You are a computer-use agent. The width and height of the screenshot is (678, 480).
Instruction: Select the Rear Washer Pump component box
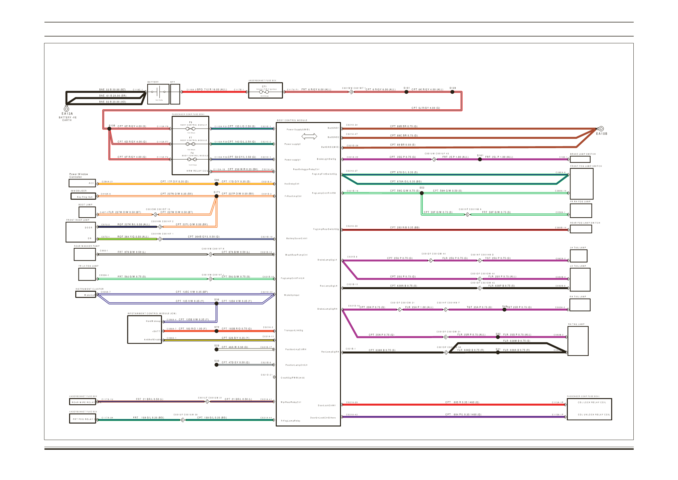click(84, 254)
